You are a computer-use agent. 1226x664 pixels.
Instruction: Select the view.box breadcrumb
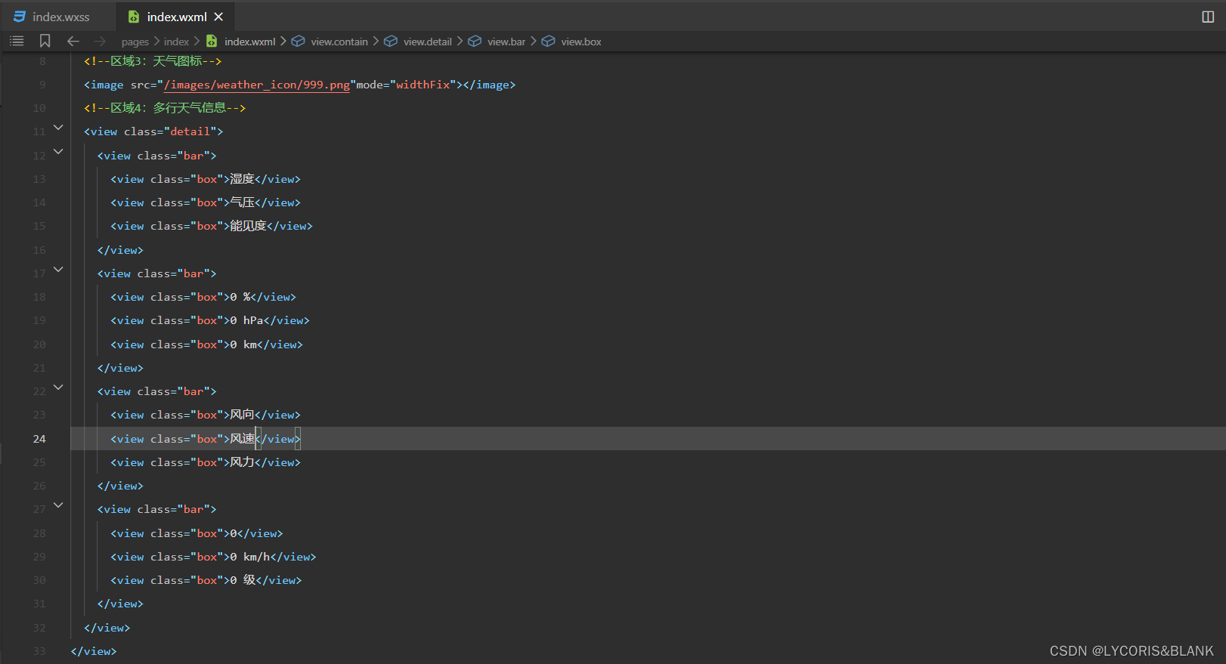580,42
